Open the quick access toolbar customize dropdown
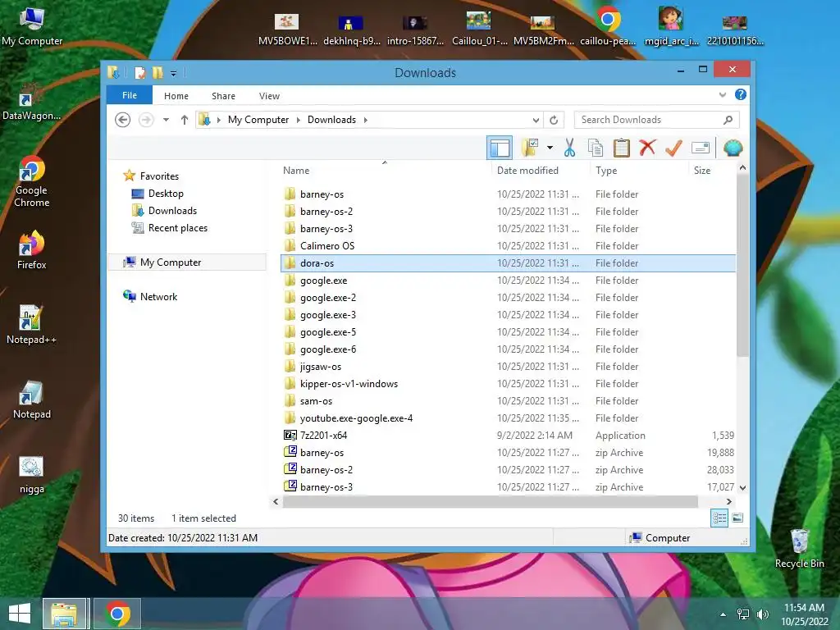Screen dimensions: 840x630 (x=173, y=73)
